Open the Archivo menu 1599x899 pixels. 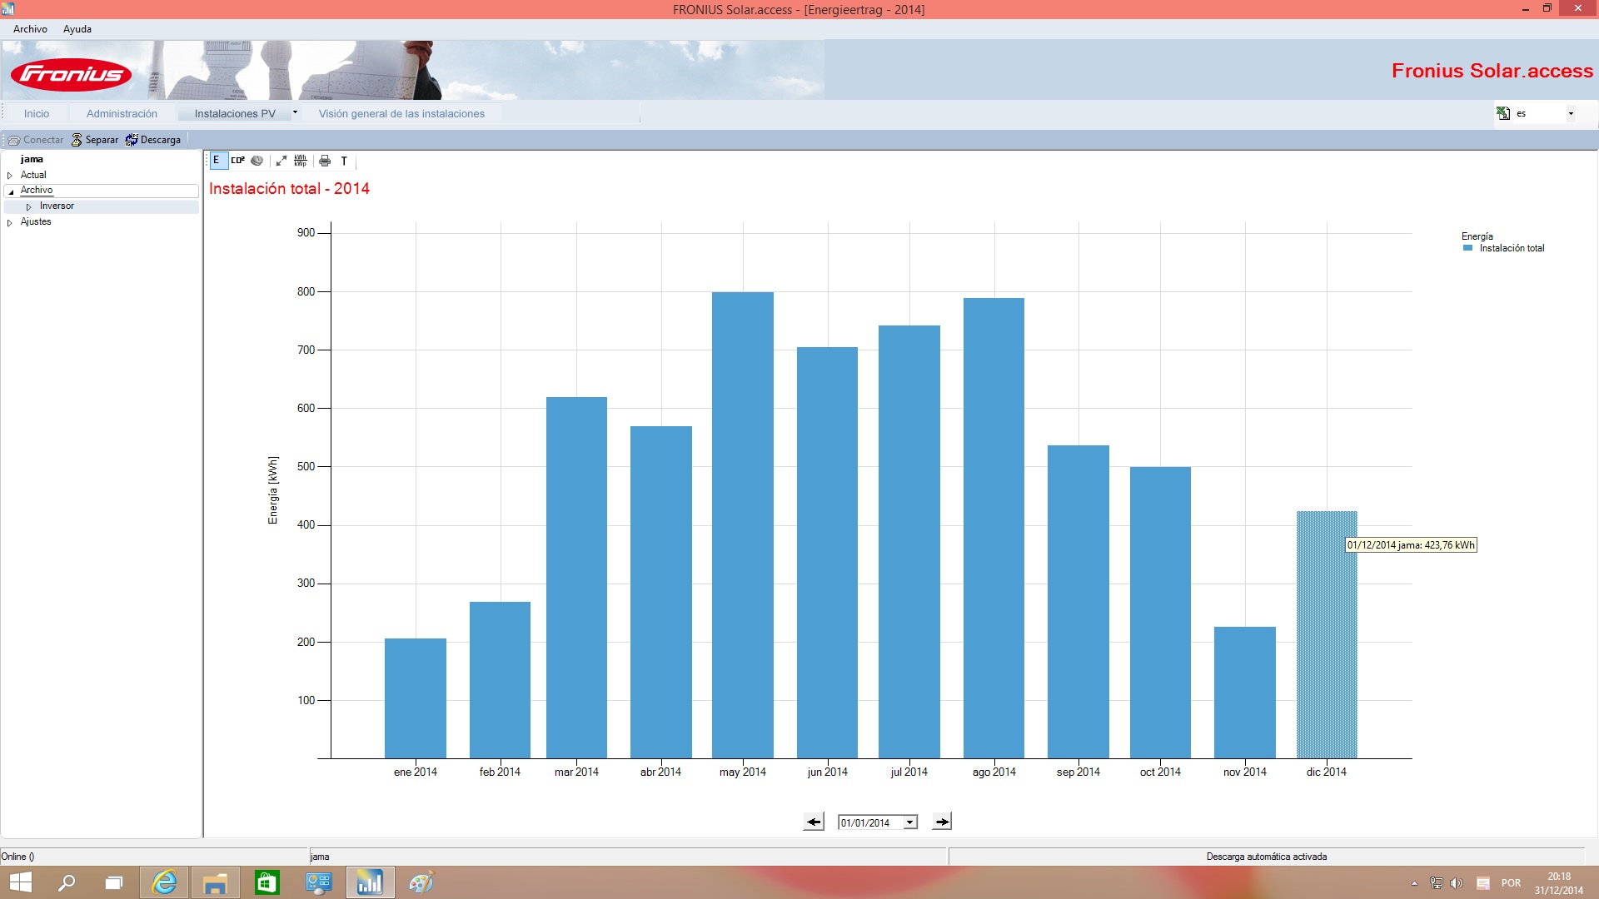point(30,29)
